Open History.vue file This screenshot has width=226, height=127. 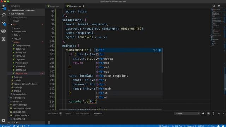[20, 53]
